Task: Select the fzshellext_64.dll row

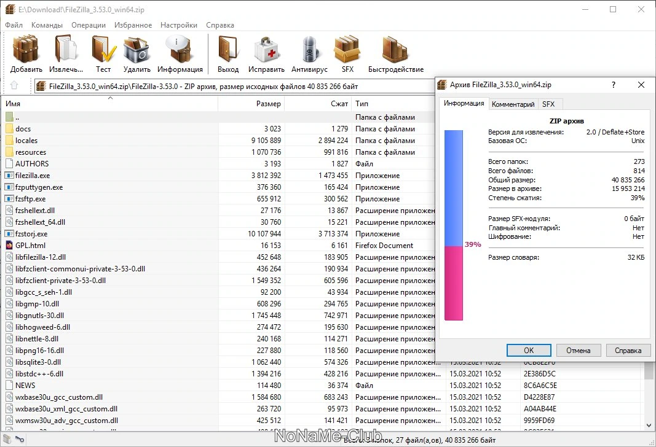Action: pos(218,222)
